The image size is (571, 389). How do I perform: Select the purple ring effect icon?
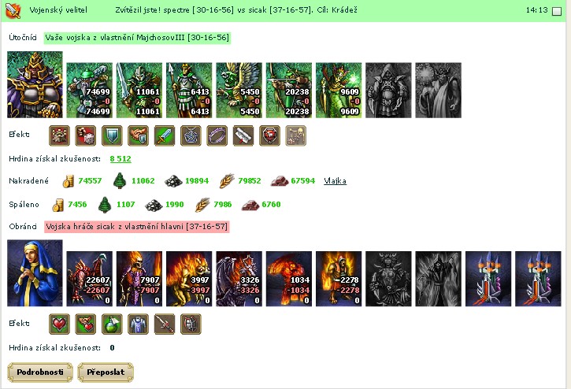[217, 135]
